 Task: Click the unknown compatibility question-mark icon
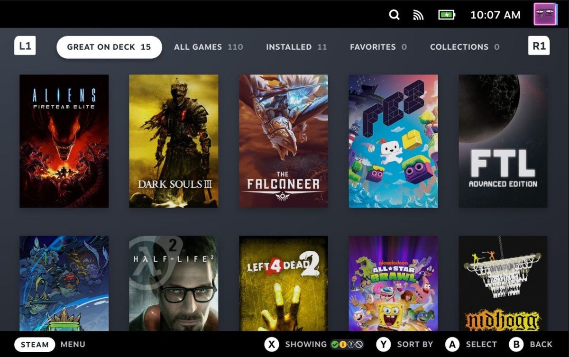(351, 345)
